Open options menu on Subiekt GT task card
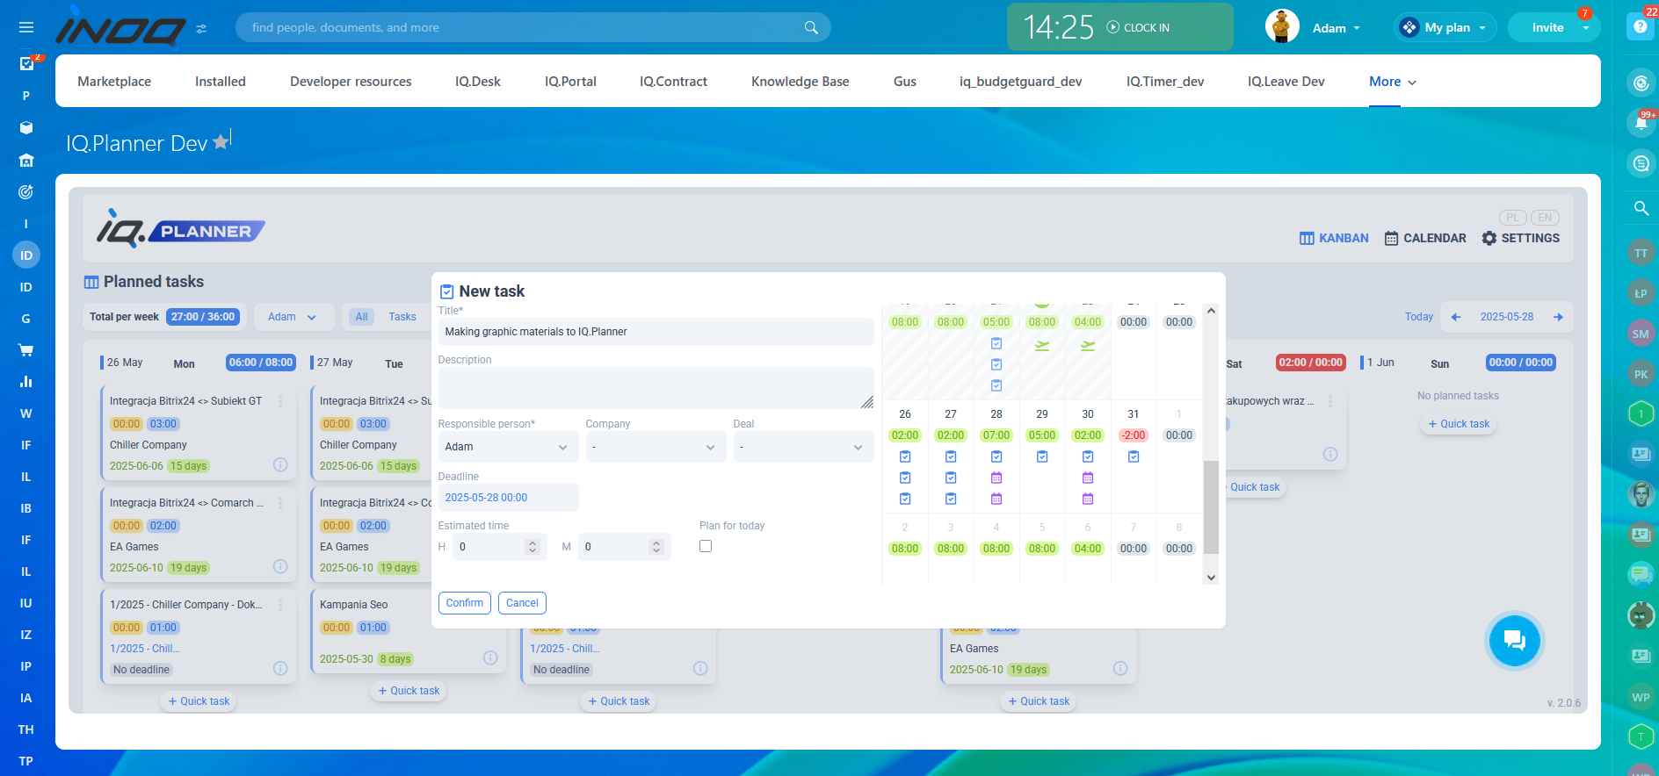Image resolution: width=1659 pixels, height=776 pixels. (280, 401)
